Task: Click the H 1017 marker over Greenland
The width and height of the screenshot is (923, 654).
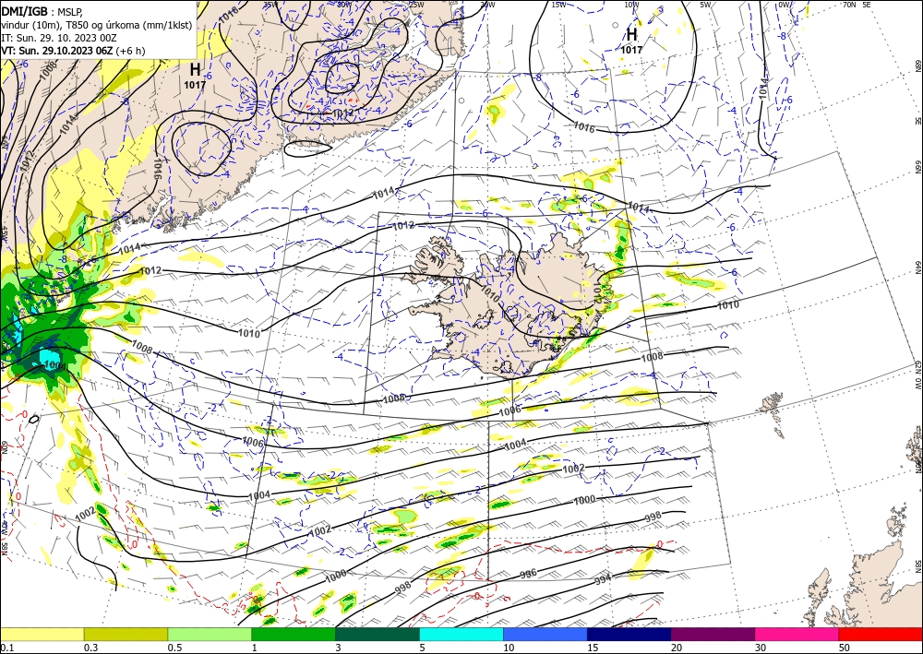Action: click(x=195, y=76)
